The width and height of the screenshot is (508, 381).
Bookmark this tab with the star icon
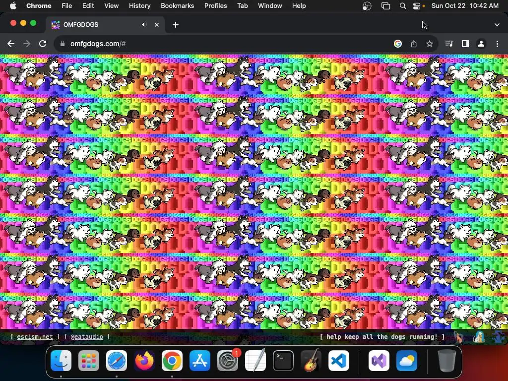tap(430, 44)
